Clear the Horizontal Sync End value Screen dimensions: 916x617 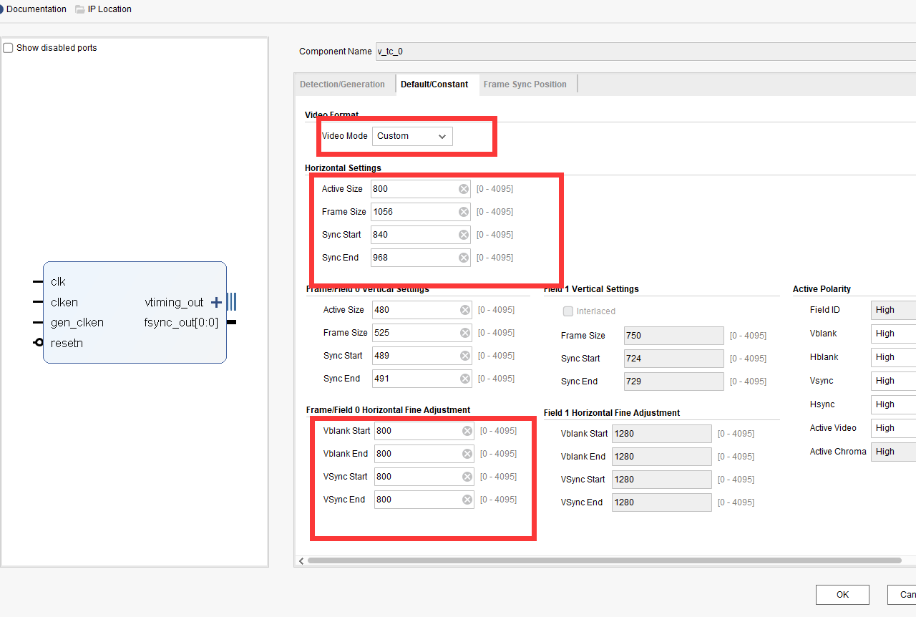(464, 257)
